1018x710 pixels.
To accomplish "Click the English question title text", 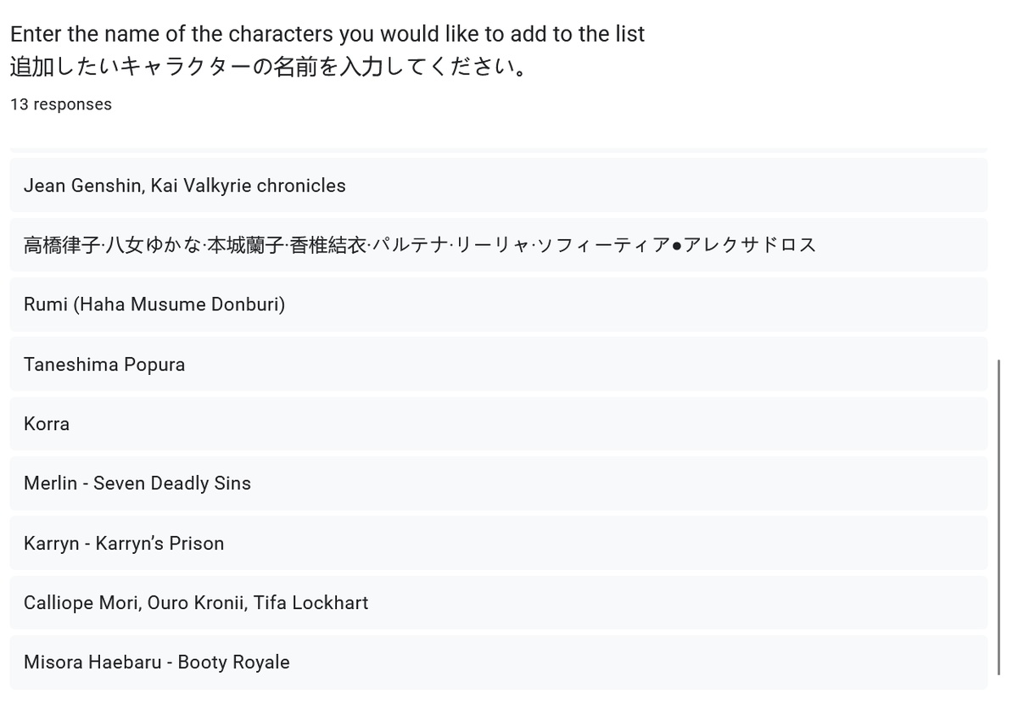I will 327,34.
